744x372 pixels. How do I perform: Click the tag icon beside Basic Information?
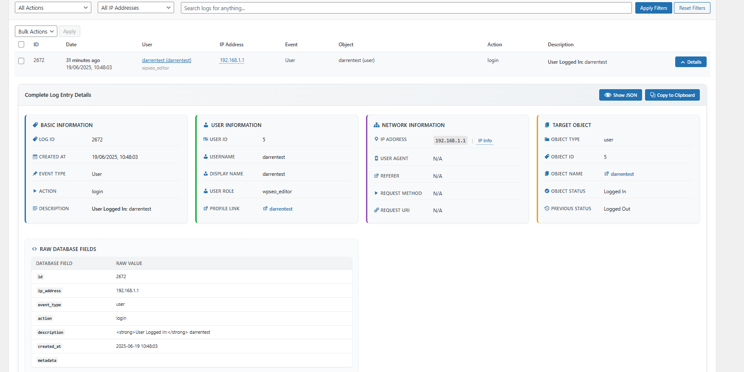pyautogui.click(x=35, y=125)
